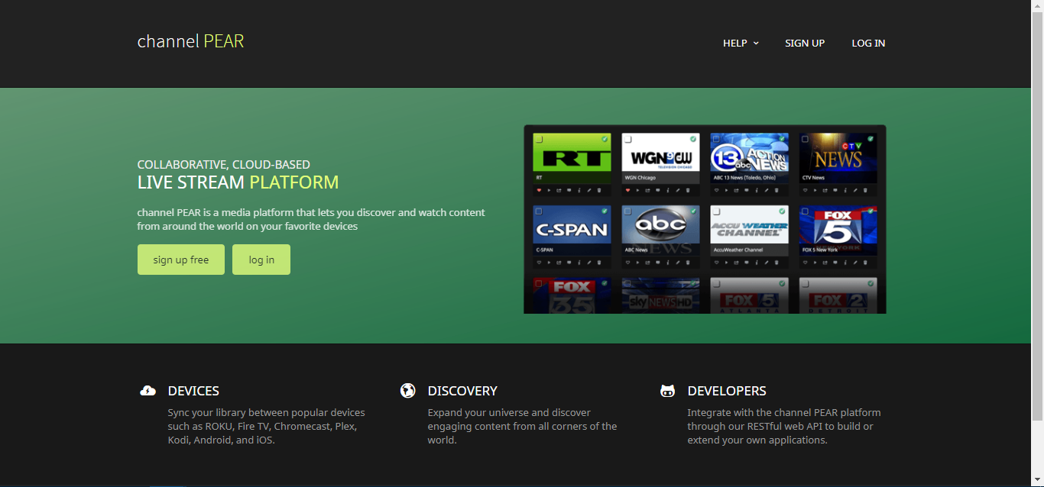Click the cat icon beside DEVELOPERS
Screen dimensions: 1044x487
(x=667, y=391)
